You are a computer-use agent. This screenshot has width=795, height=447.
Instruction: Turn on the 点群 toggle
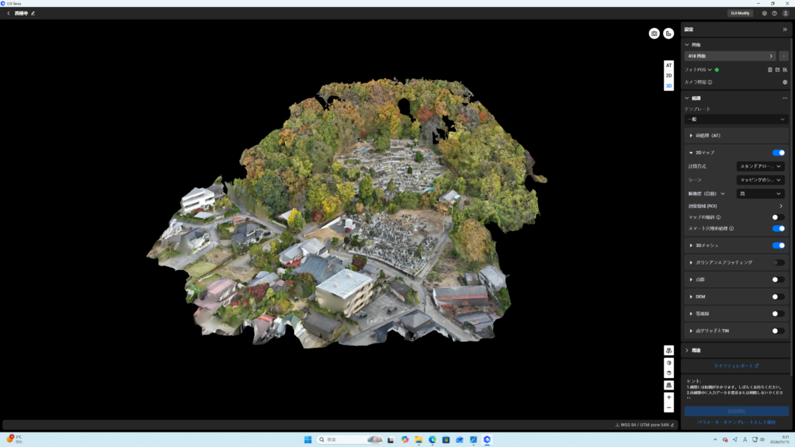coord(778,279)
